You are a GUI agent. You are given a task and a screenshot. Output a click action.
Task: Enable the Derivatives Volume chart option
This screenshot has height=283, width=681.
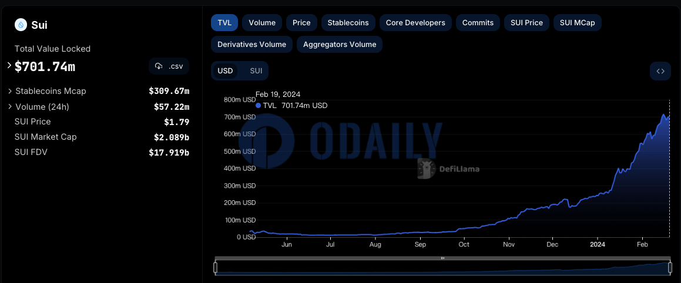click(252, 44)
